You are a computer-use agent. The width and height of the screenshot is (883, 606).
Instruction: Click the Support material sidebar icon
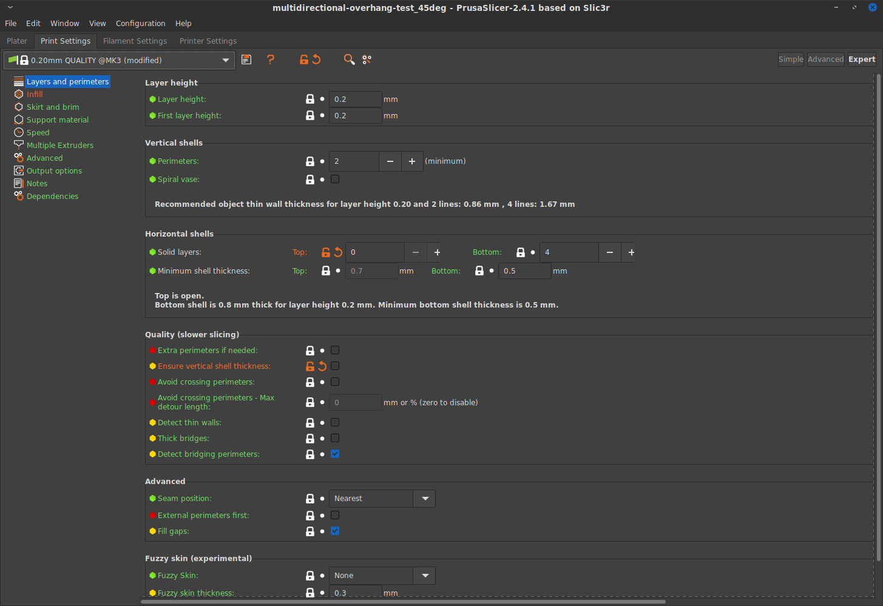coord(19,120)
